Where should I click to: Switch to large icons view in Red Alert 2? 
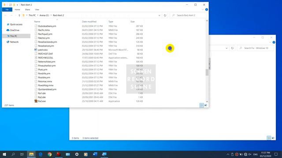(x=206, y=105)
